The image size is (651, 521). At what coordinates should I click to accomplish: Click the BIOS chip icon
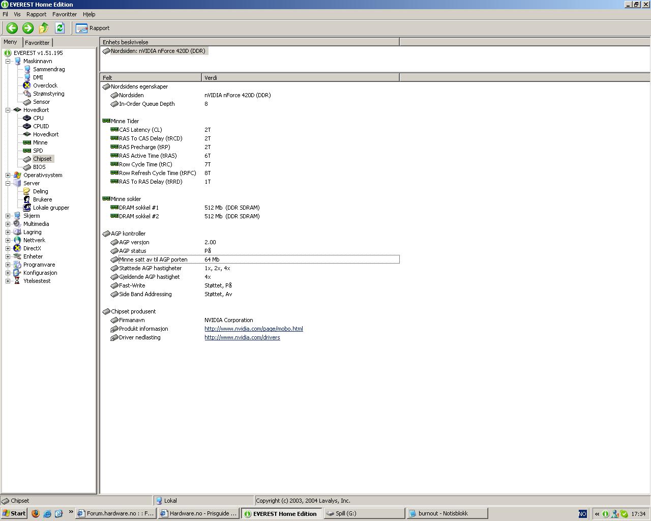coord(27,167)
